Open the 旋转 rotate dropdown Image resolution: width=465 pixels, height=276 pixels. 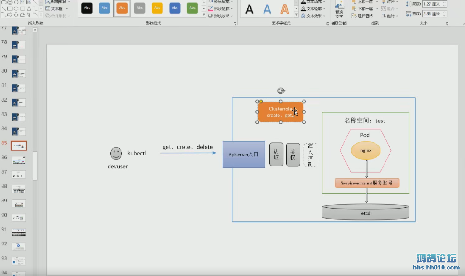pos(390,16)
